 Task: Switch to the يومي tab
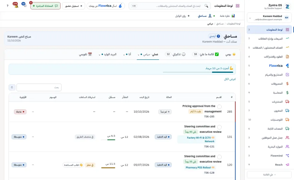click(230, 54)
